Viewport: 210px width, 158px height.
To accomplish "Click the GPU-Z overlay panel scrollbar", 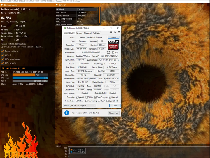I will coord(99,15).
